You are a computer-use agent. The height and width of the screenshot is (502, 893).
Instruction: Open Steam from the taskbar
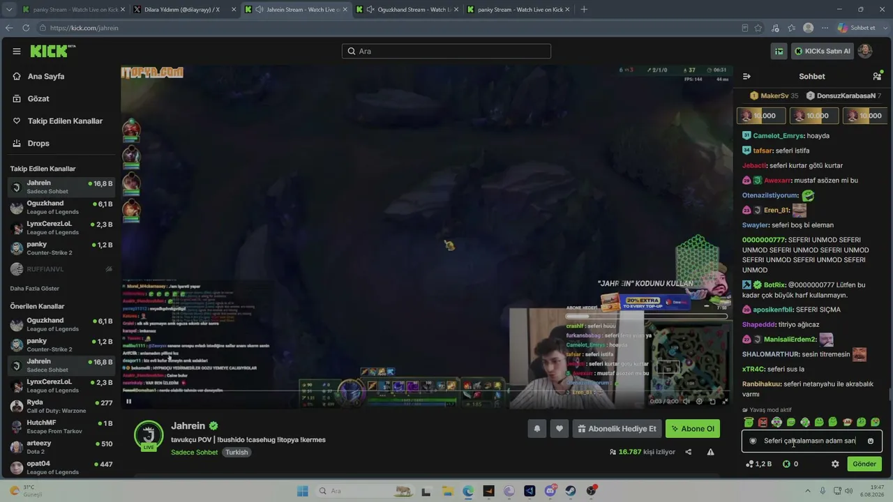point(571,491)
